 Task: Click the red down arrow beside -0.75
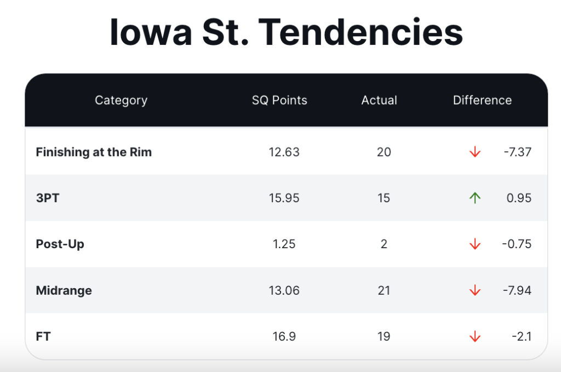click(x=475, y=244)
